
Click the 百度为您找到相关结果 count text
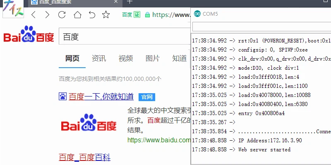pyautogui.click(x=110, y=79)
